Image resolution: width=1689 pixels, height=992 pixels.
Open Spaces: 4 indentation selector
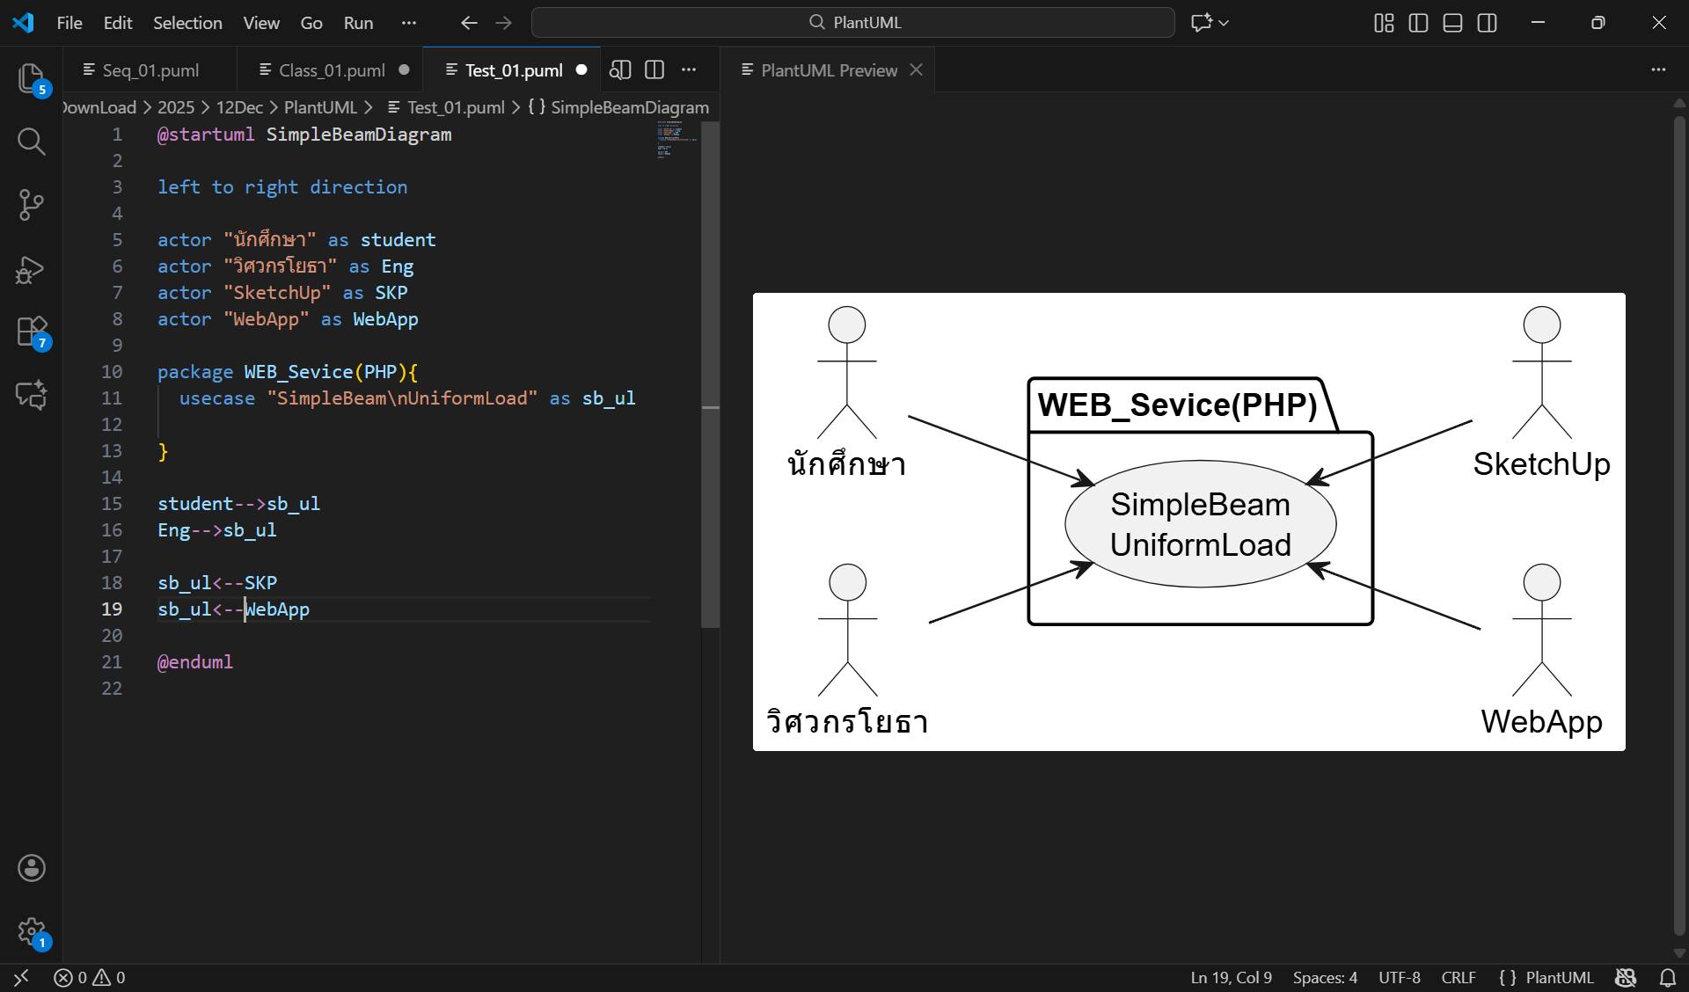click(1325, 978)
